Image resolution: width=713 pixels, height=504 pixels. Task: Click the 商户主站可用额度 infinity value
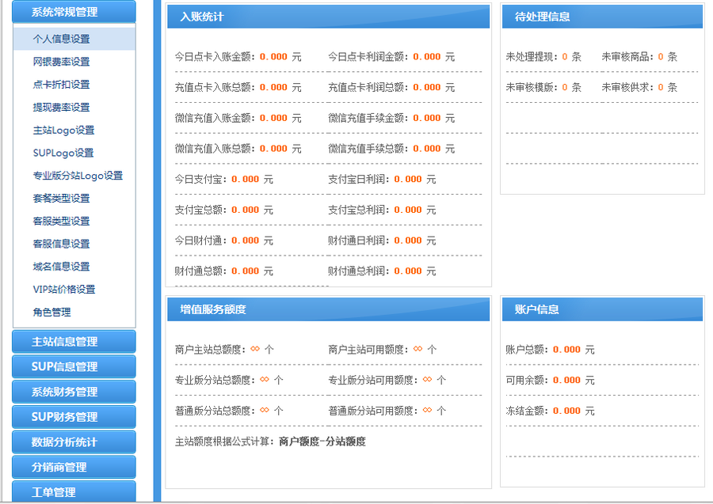(418, 349)
